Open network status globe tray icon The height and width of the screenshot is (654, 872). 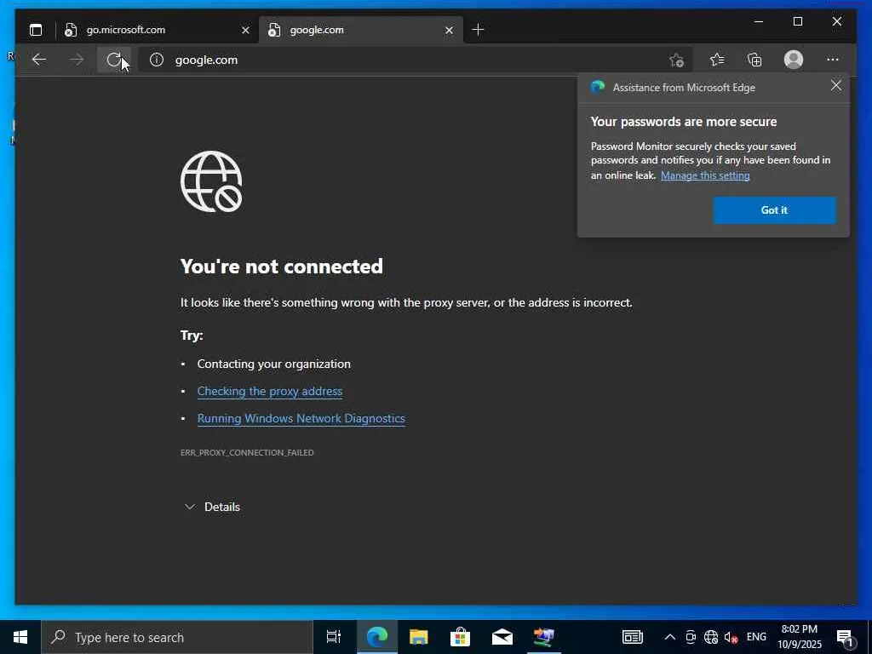point(711,637)
